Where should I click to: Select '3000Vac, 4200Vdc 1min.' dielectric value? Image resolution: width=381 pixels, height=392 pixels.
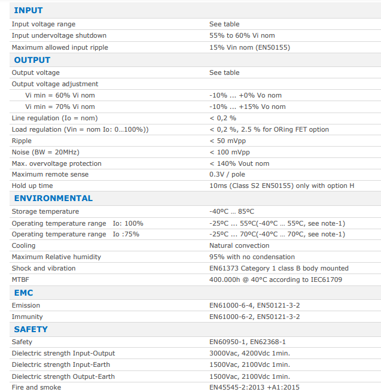tap(249, 353)
